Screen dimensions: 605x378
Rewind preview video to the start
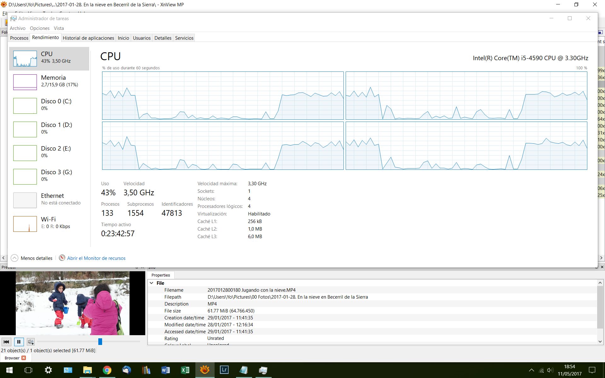pyautogui.click(x=6, y=342)
